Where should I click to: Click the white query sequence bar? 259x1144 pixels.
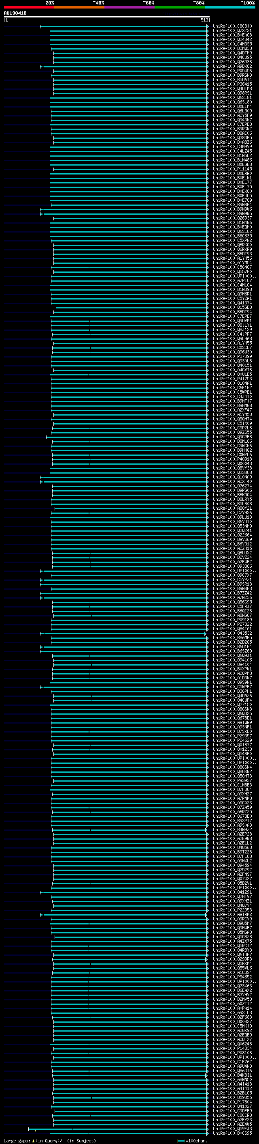(x=107, y=16)
